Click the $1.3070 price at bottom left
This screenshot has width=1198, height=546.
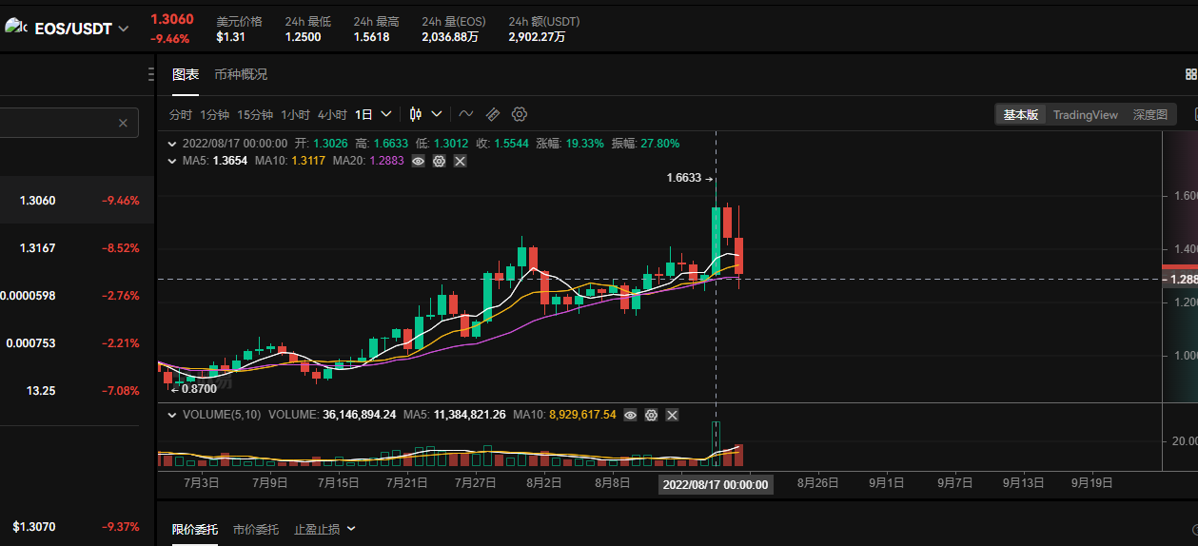coord(34,526)
